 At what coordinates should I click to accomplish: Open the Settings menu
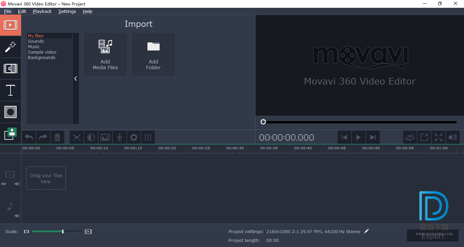[67, 11]
